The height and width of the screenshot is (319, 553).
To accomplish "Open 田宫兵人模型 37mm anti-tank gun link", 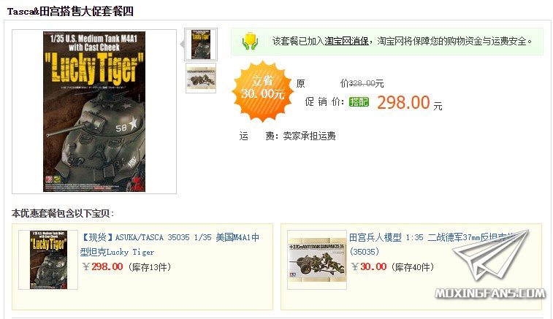I will coord(434,245).
